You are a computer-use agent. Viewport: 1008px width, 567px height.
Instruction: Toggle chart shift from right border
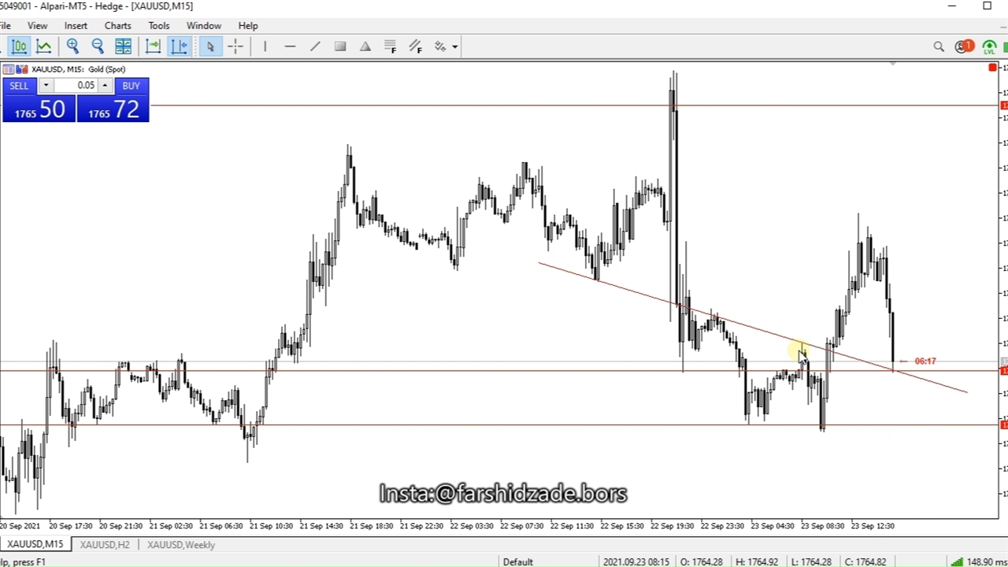pos(179,46)
